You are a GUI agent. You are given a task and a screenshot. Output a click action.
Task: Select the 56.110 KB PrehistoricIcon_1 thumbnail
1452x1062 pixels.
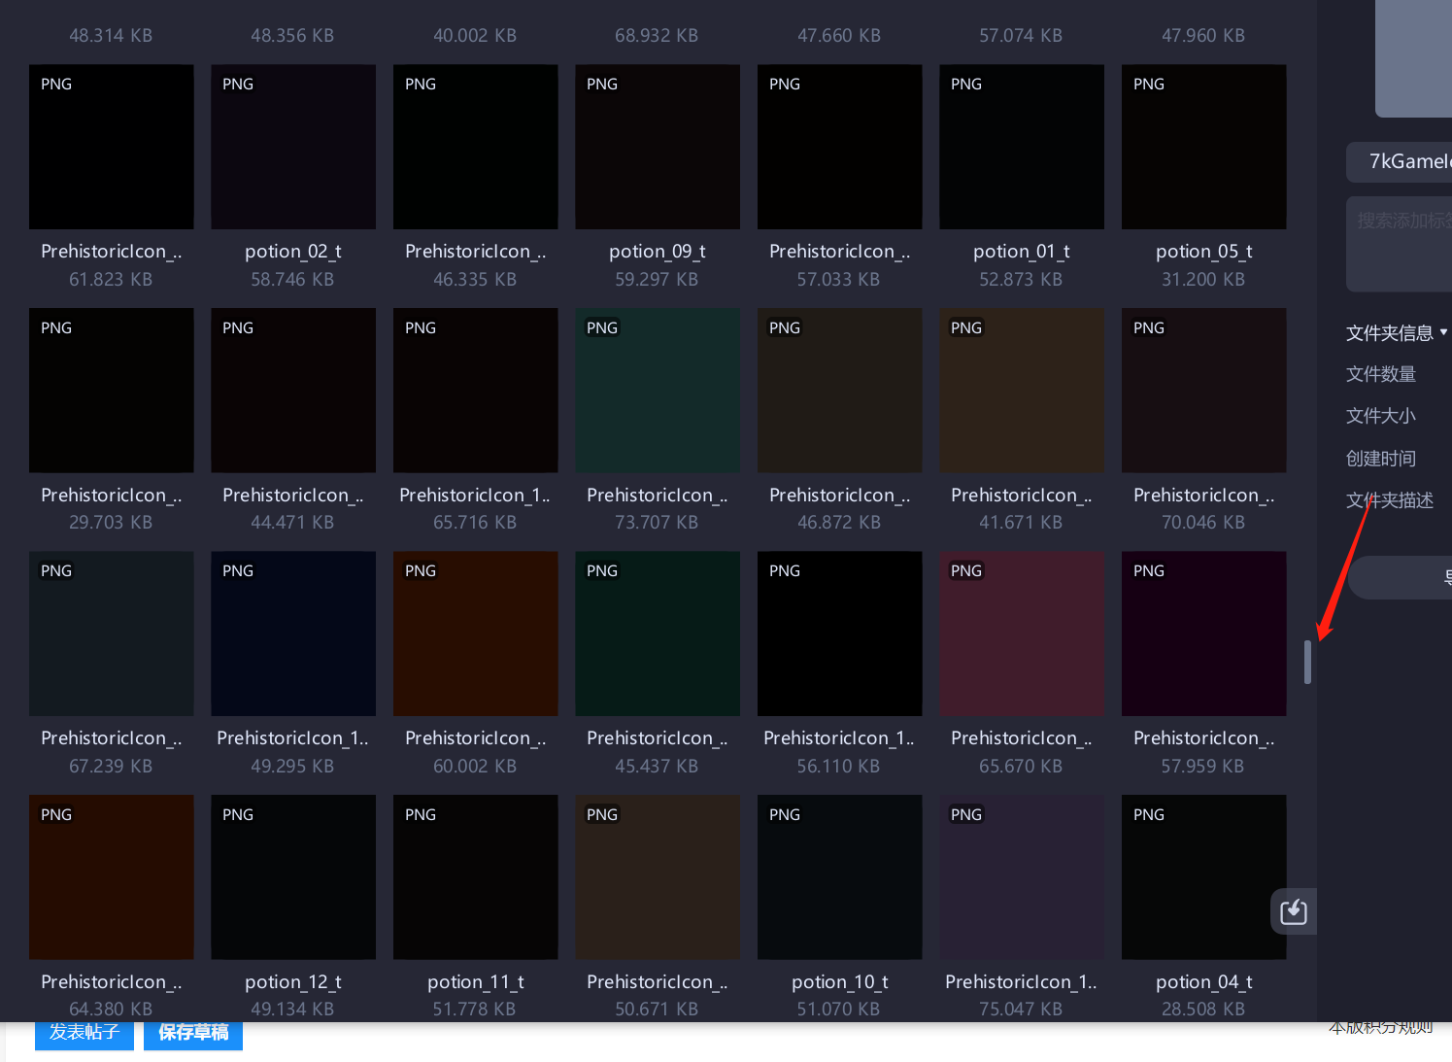[840, 634]
